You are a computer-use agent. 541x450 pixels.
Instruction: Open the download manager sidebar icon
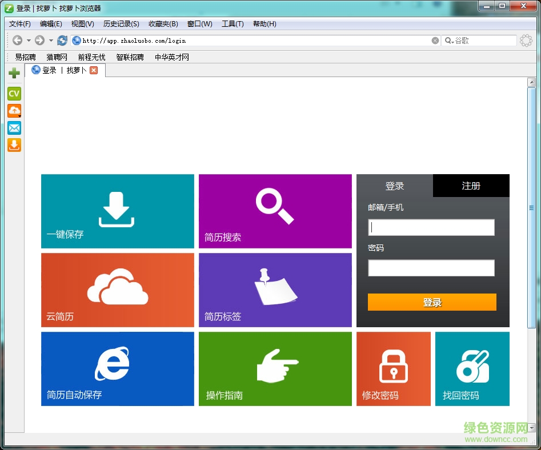pyautogui.click(x=14, y=145)
